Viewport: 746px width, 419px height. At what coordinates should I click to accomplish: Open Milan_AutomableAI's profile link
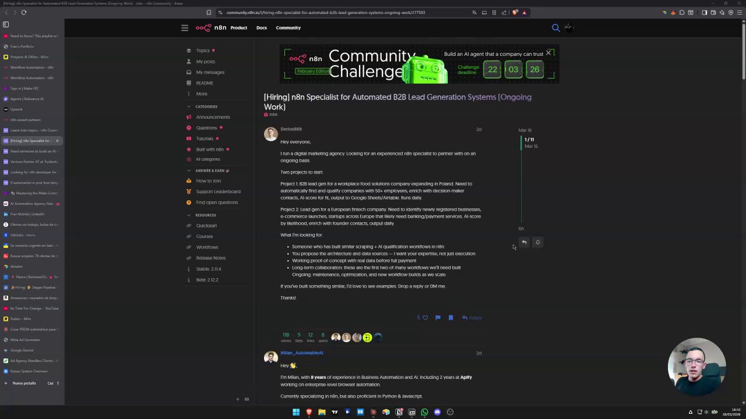(x=301, y=353)
